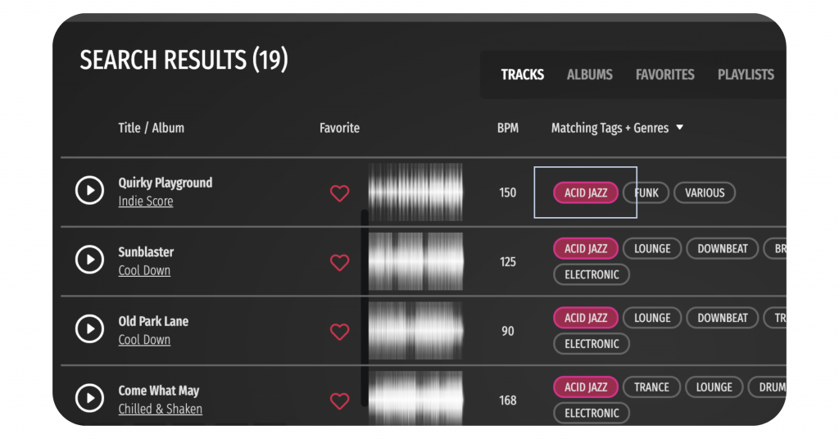Go to the Playlists tab
This screenshot has height=439, width=839.
tap(746, 75)
